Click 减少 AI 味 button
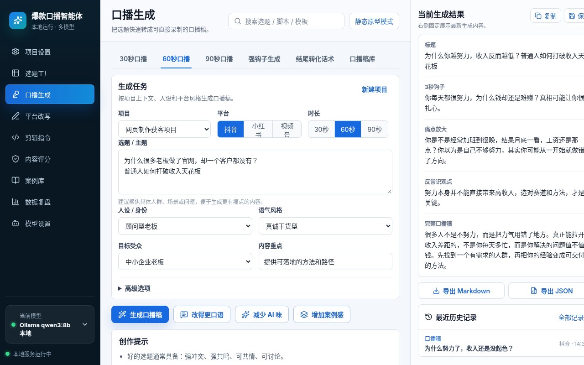Image resolution: width=584 pixels, height=365 pixels. pyautogui.click(x=262, y=314)
